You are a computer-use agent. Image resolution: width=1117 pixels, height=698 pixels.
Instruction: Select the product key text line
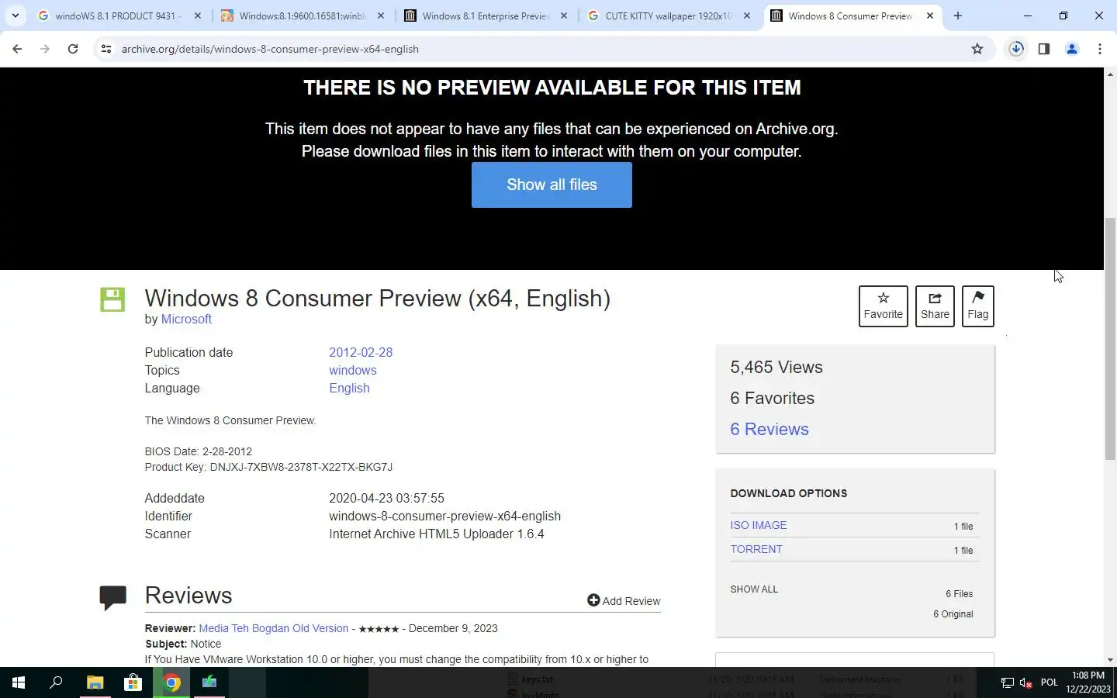pyautogui.click(x=268, y=467)
